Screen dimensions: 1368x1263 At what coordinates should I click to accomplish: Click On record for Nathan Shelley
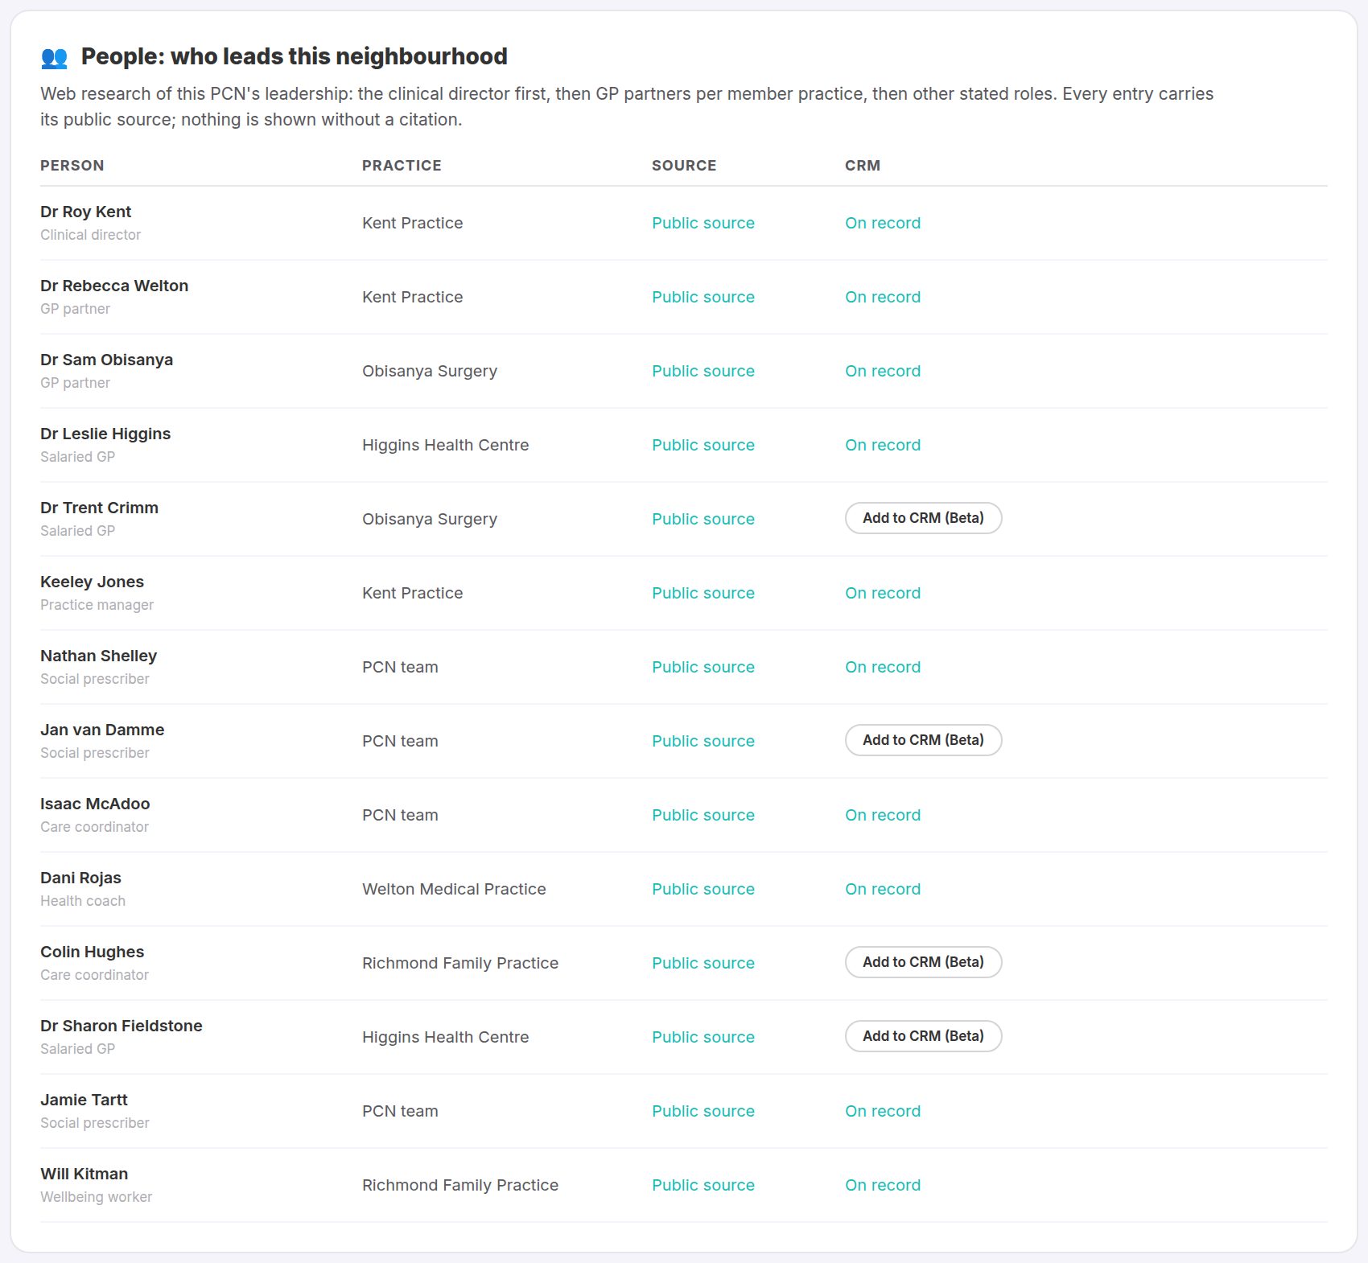point(883,667)
